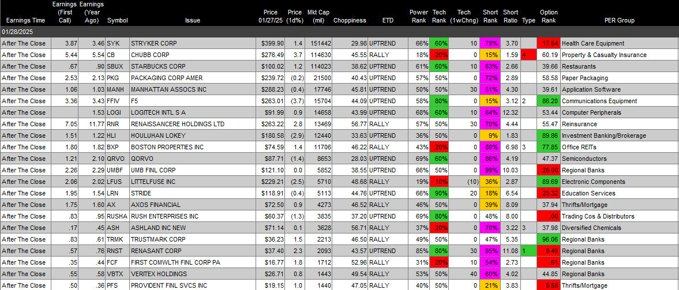
Task: Select the QRVO symbol cell
Action: tap(117, 159)
